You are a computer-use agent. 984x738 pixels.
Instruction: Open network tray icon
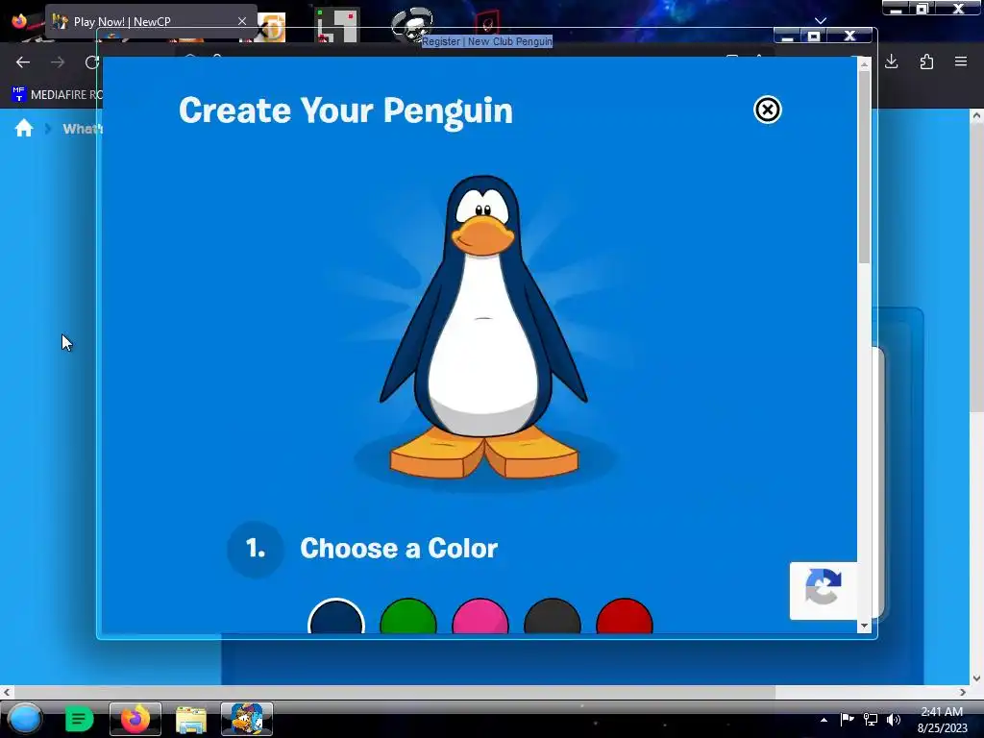[871, 719]
